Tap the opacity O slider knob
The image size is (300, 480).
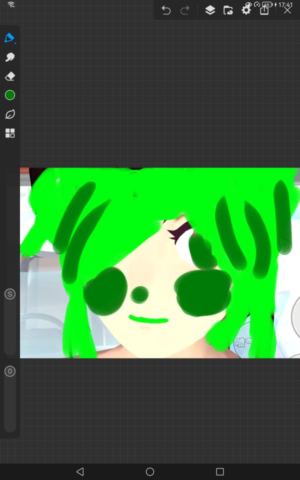click(10, 371)
